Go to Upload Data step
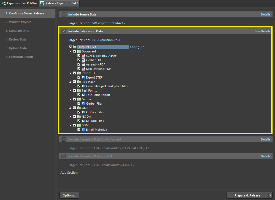 point(28,48)
